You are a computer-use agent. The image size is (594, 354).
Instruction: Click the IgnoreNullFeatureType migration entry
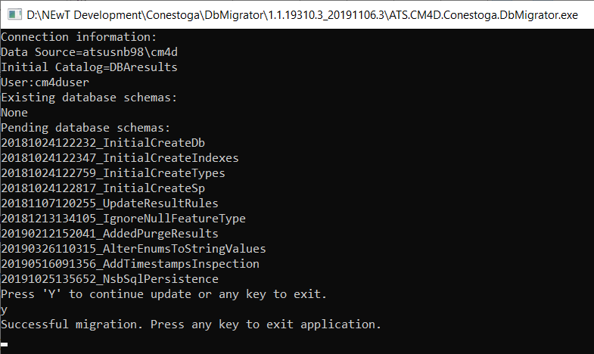(123, 219)
